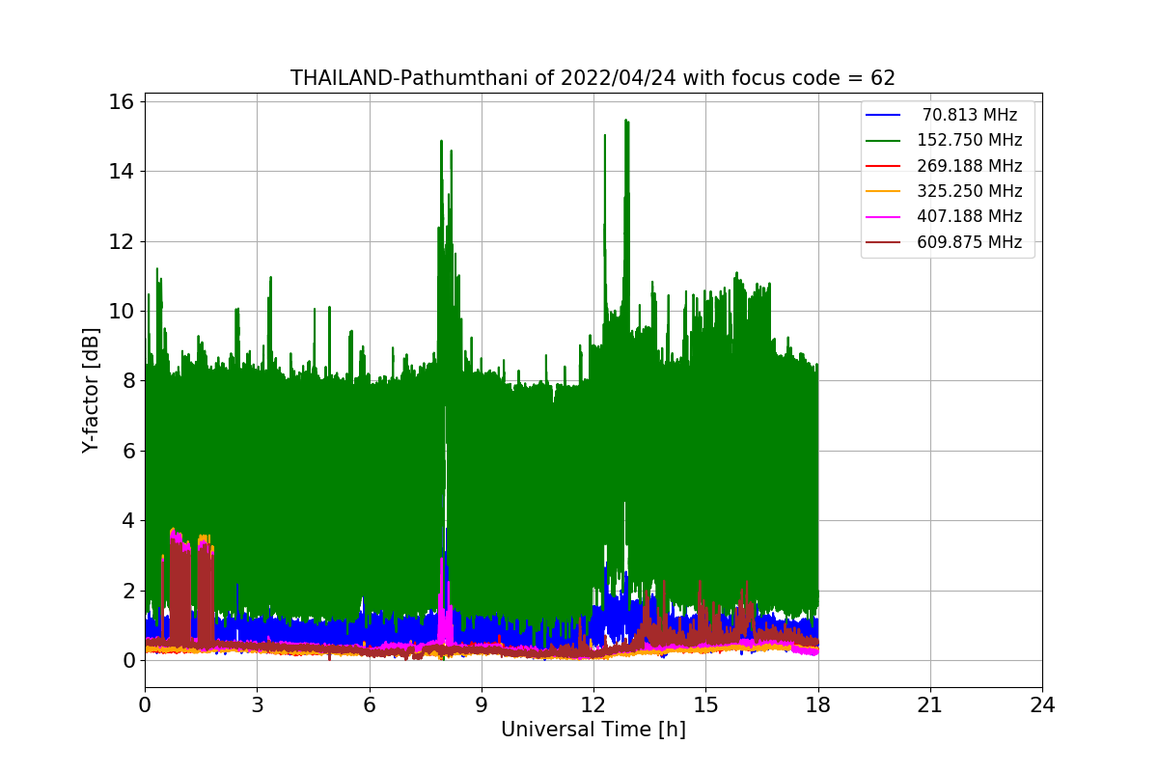Click the Universal Time [h] axis label
The width and height of the screenshot is (1158, 772).
click(x=593, y=730)
